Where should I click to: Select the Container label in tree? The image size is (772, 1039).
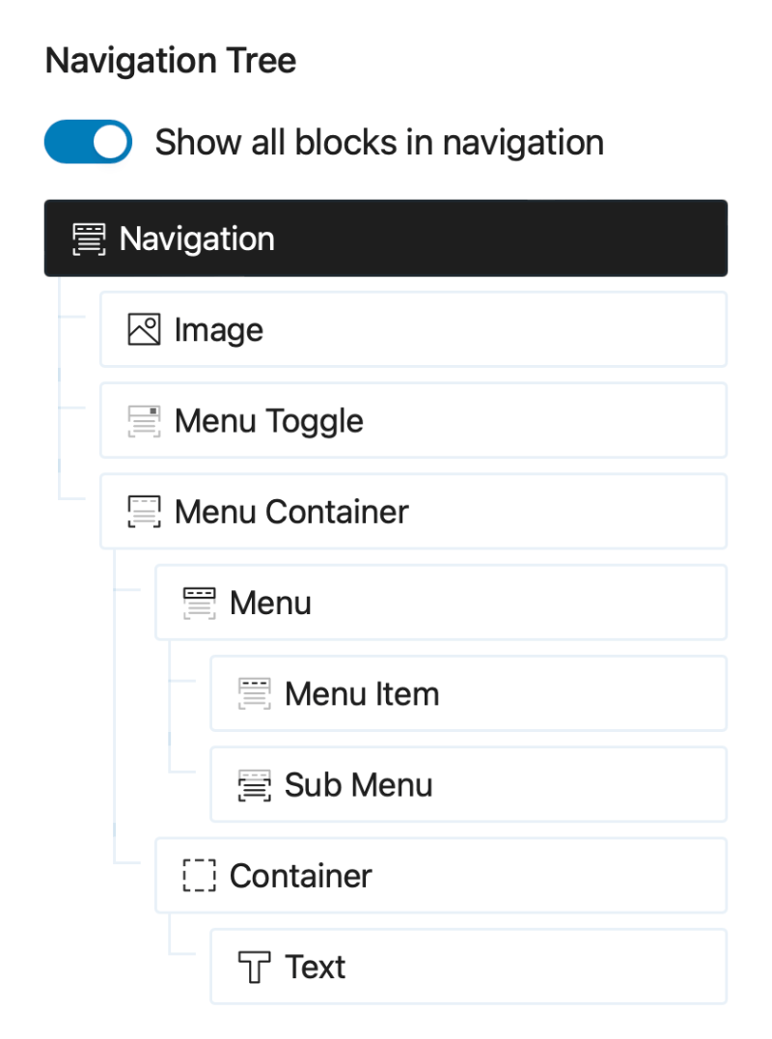(x=300, y=876)
